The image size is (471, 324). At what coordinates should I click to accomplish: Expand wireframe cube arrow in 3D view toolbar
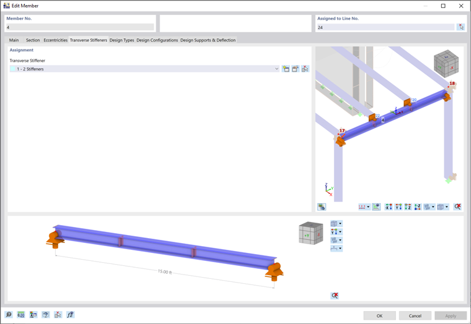click(447, 207)
